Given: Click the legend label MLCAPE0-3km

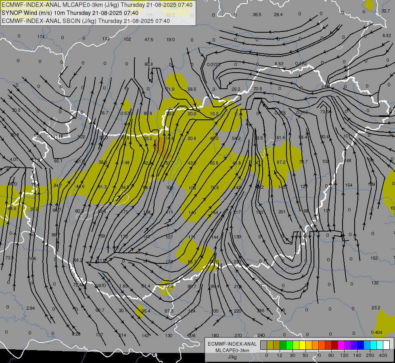Looking at the screenshot, I should coord(232,350).
